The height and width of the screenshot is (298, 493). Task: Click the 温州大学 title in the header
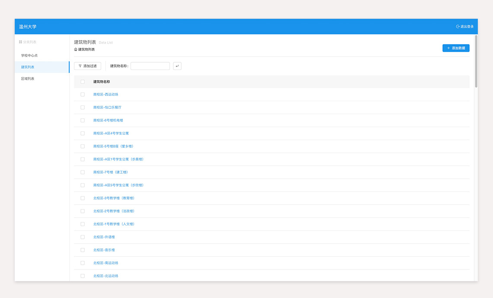point(28,27)
